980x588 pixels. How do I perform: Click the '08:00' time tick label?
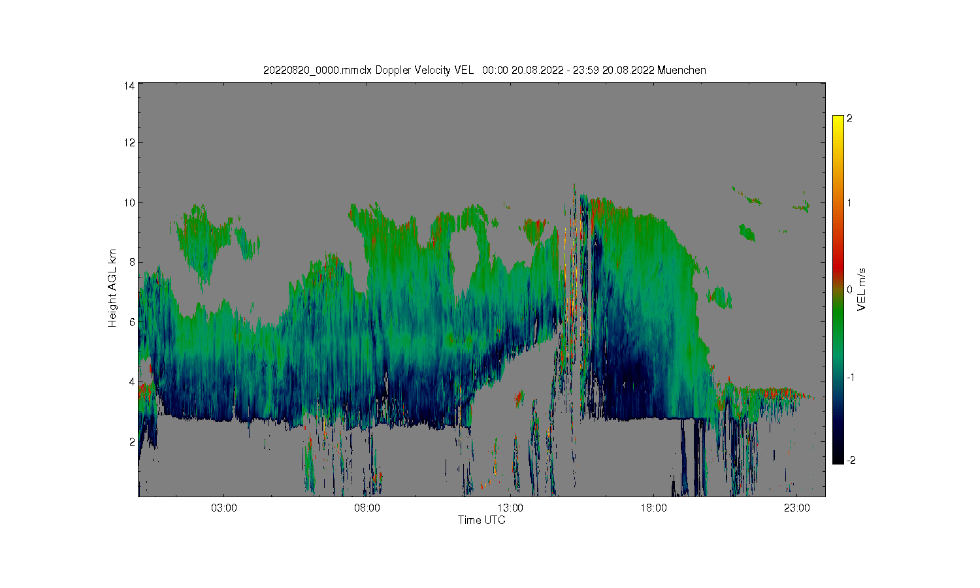coord(367,508)
